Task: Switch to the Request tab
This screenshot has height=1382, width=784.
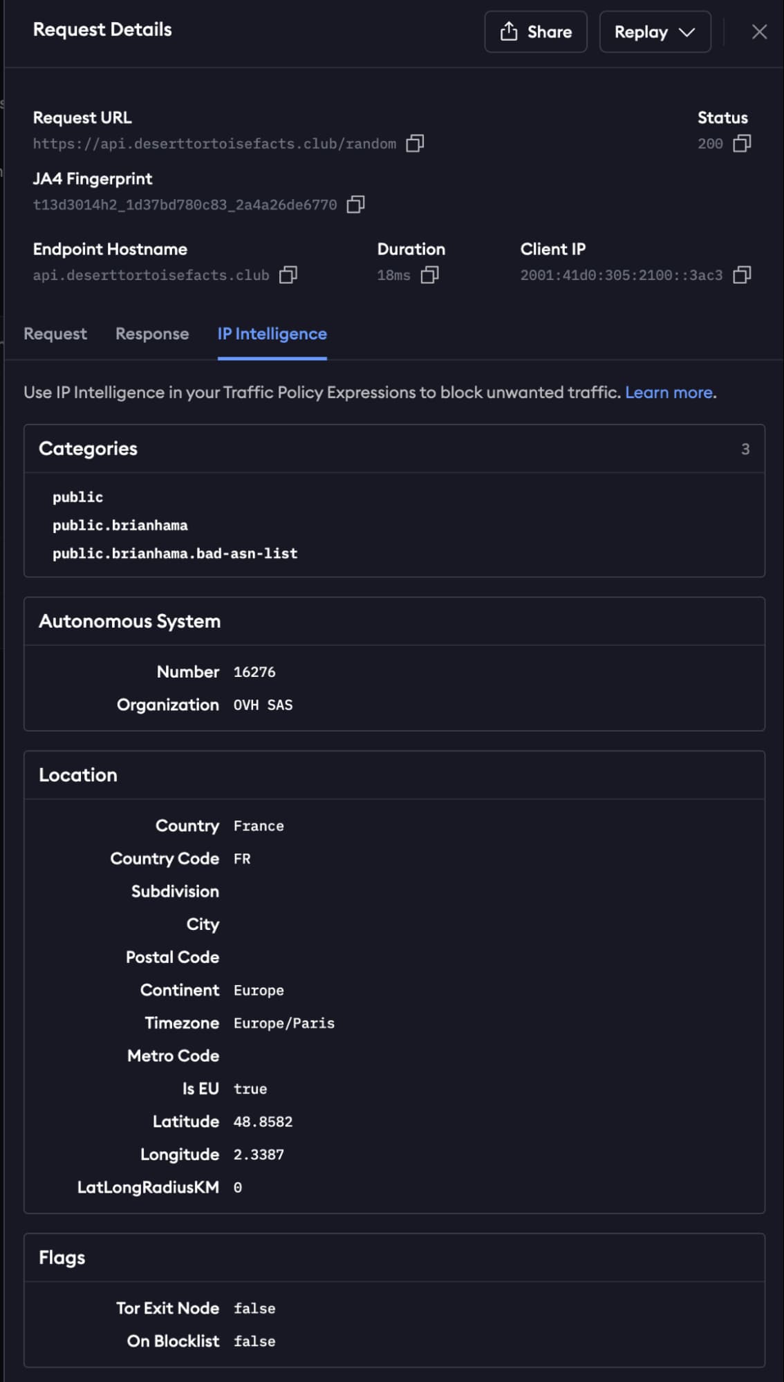Action: 55,334
